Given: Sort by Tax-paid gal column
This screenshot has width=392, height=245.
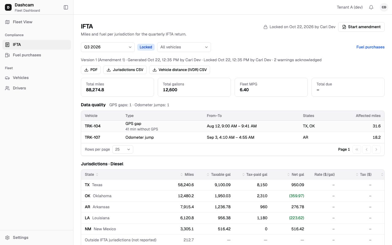Looking at the screenshot, I should coord(254,175).
